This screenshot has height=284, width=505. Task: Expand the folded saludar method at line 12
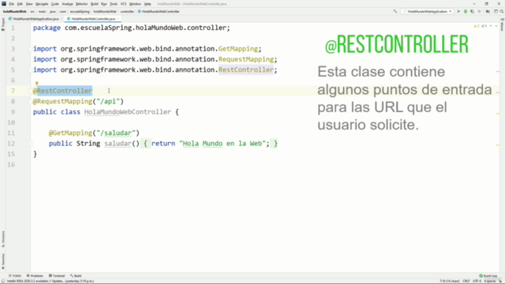pyautogui.click(x=30, y=144)
